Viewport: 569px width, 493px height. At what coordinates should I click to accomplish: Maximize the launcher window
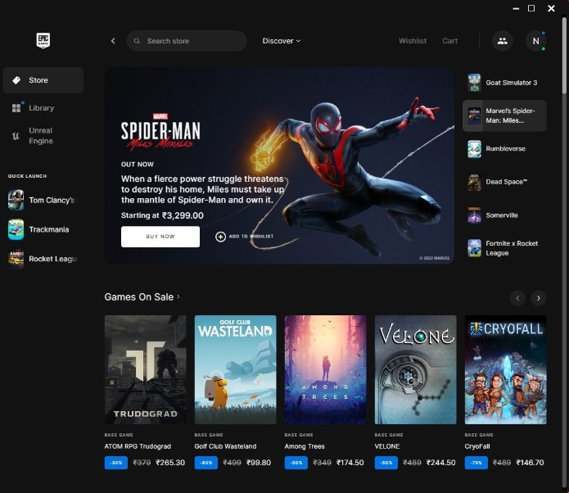pyautogui.click(x=531, y=8)
